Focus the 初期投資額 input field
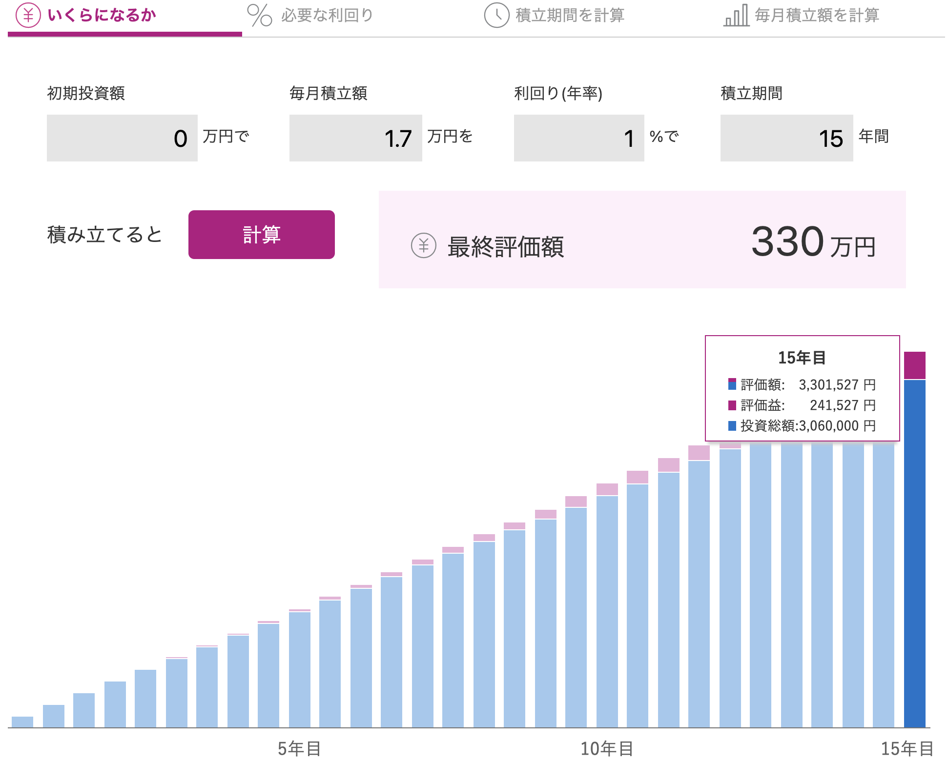 pos(122,138)
